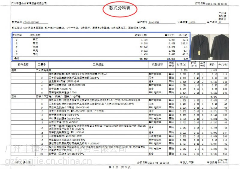Screen dimensions: 240x169
Task: Click the red-circled title 款式分科表
Action: (x=120, y=8)
